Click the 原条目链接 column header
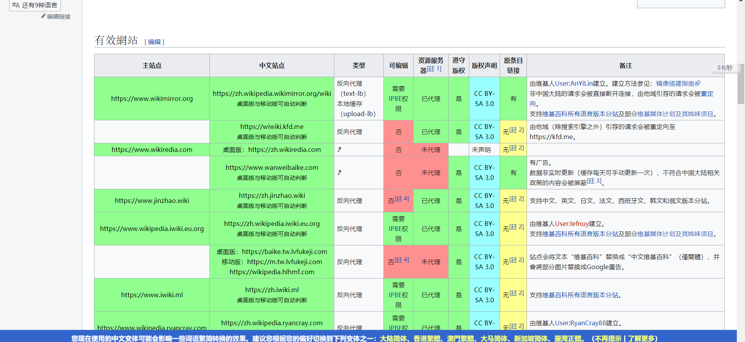Screen dimensions: 745x342 click(x=513, y=65)
